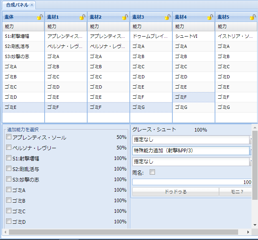Select ゴミE row in 素体 column

coord(23,107)
